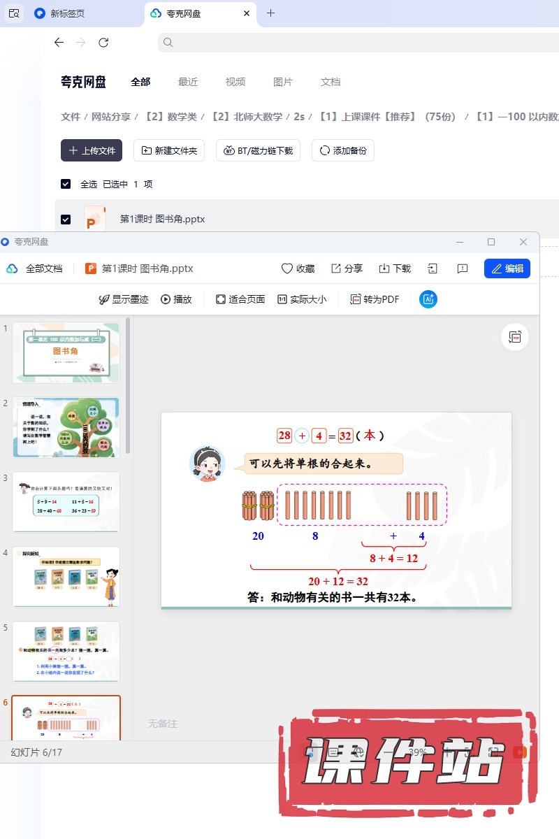The width and height of the screenshot is (559, 839).
Task: Uncheck the 全选 select-all checkbox
Action: click(x=66, y=184)
